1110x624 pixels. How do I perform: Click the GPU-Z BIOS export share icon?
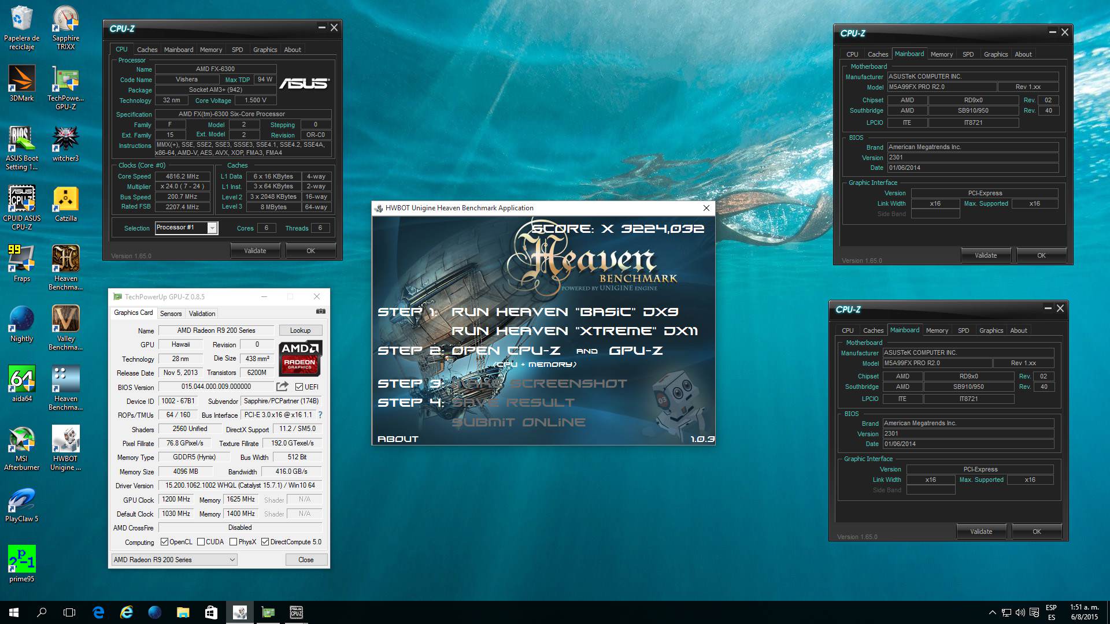(282, 387)
